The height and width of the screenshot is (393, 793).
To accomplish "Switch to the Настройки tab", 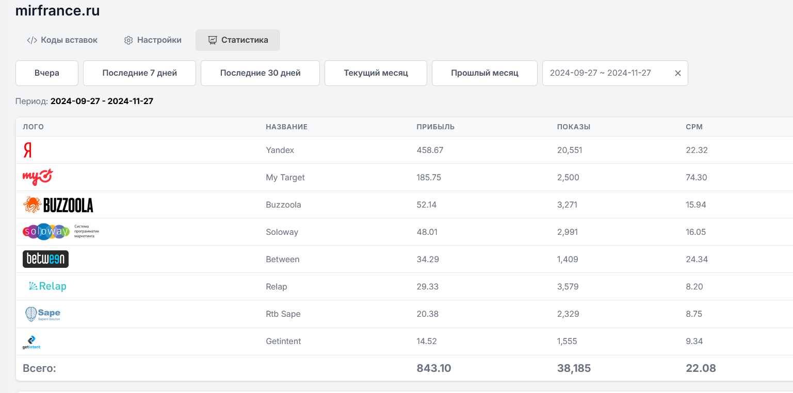I will pyautogui.click(x=153, y=40).
